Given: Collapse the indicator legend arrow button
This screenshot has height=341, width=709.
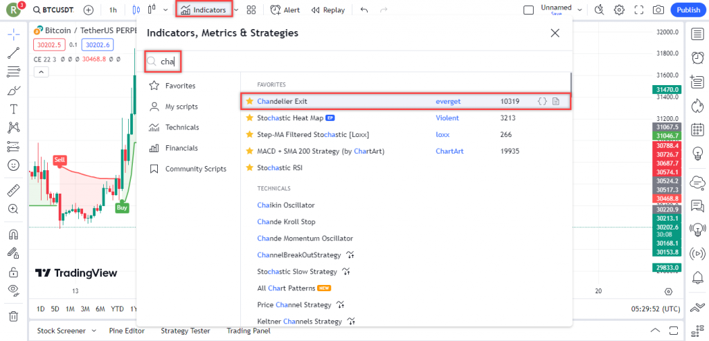Looking at the screenshot, I should 41,72.
